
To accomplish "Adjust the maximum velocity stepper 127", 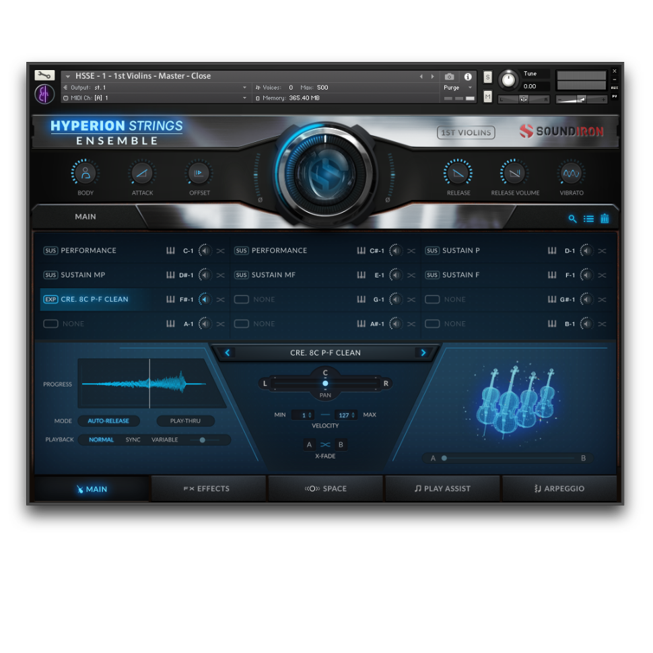I will click(346, 415).
